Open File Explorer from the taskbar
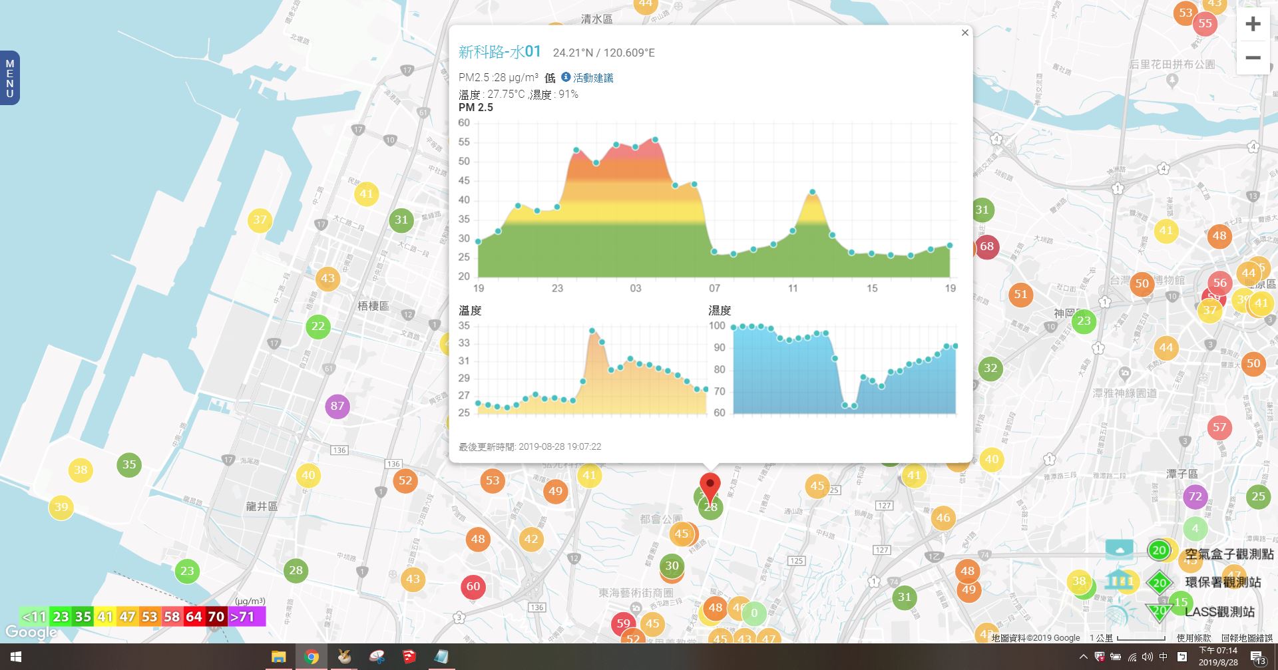 [278, 657]
